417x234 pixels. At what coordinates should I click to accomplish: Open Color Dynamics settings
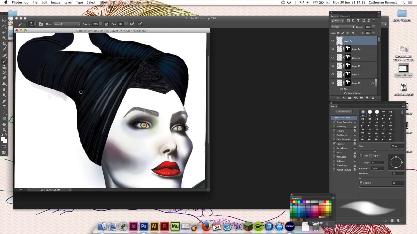[344, 139]
